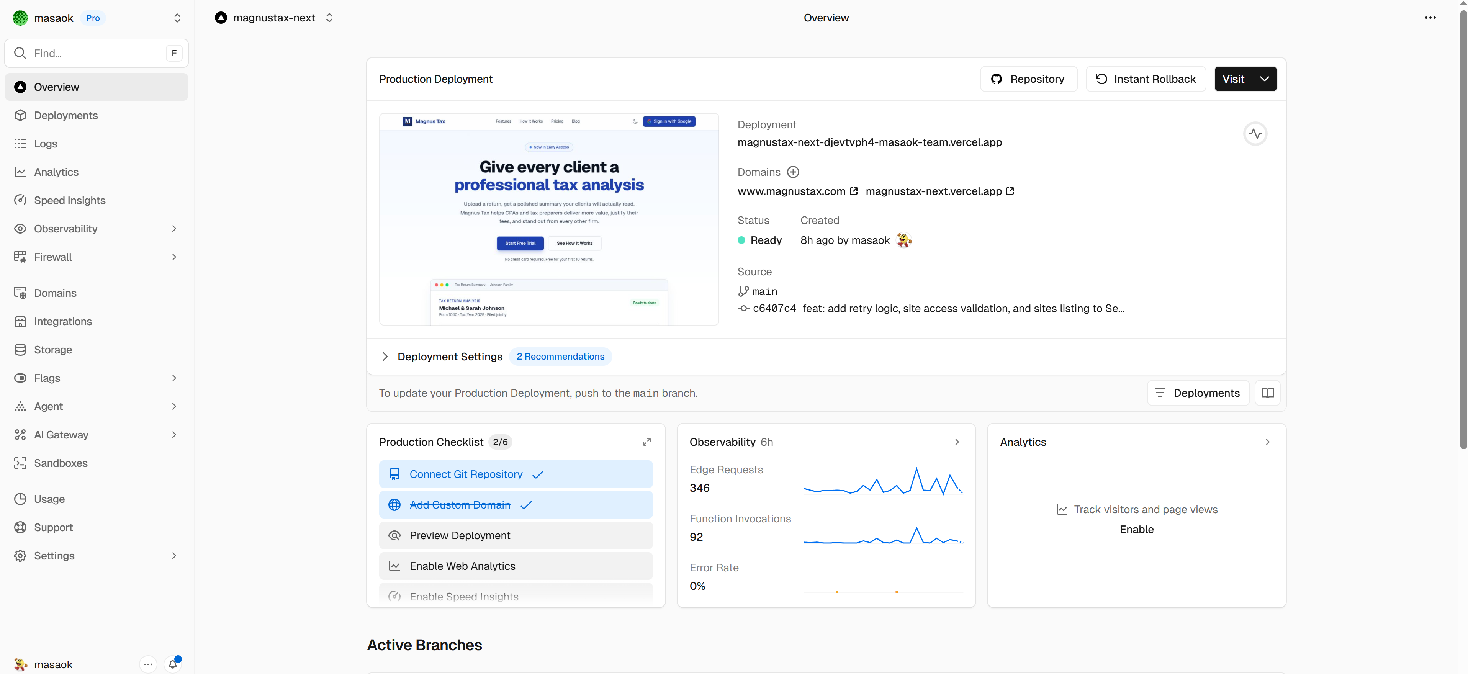Click the Edge Requests sparkline chart

[882, 481]
